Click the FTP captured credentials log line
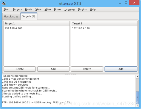The width and height of the screenshot is (141, 109). click(x=36, y=102)
